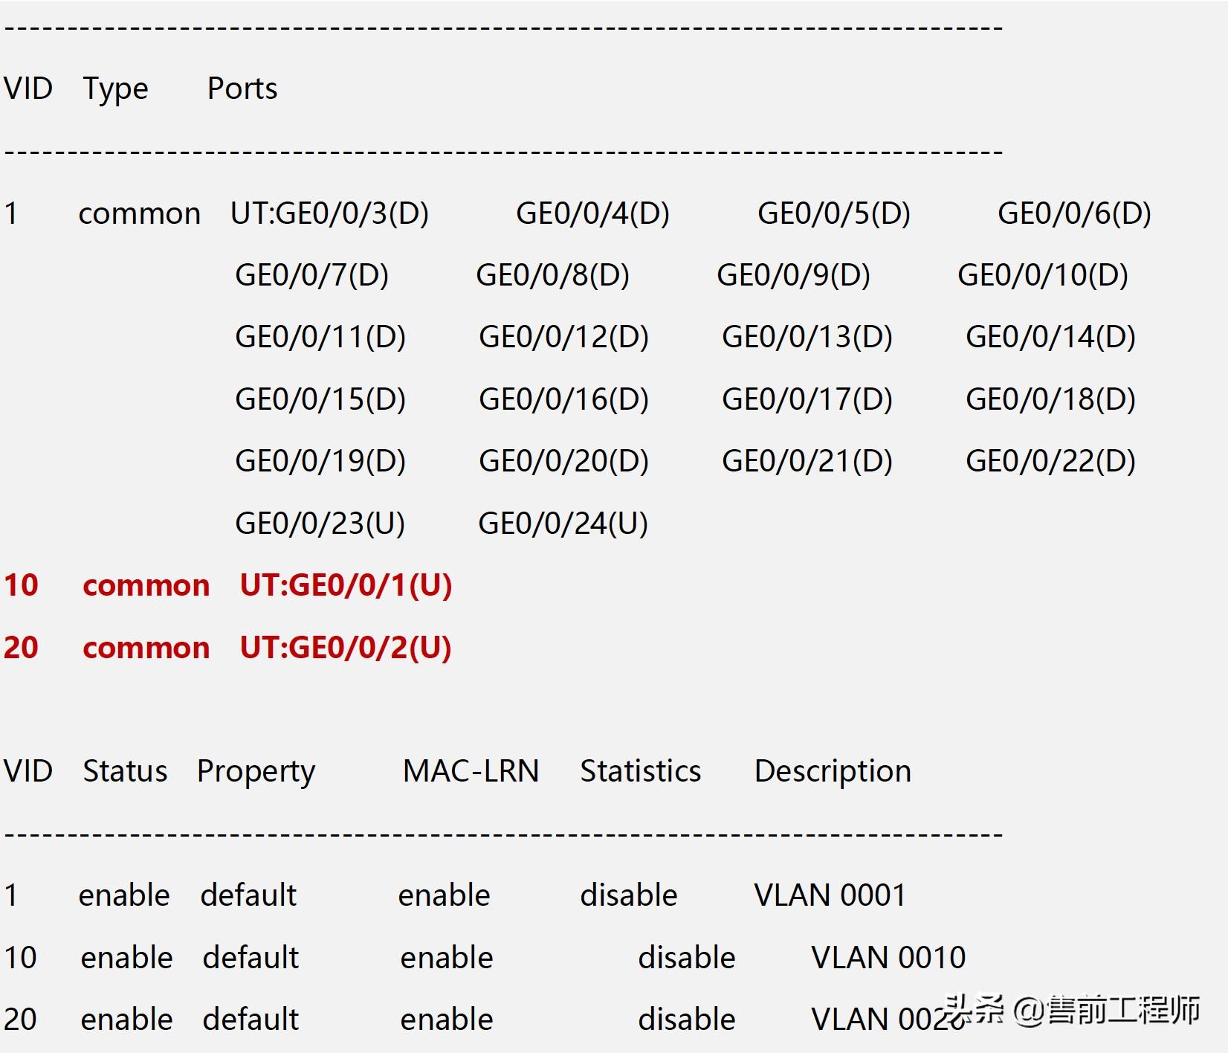Click the Ports column header
The width and height of the screenshot is (1228, 1053).
tap(242, 88)
